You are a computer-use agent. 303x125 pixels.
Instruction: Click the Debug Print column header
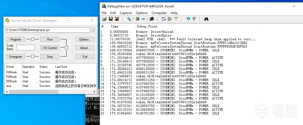click(x=196, y=26)
